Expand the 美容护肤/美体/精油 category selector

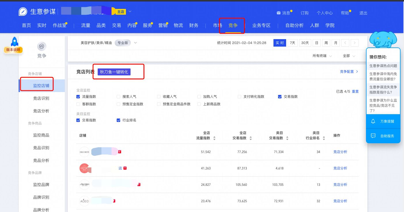pos(135,43)
